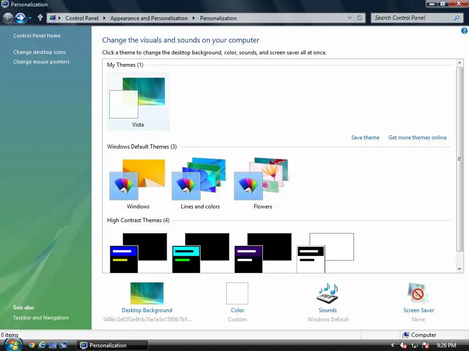Click the muted volume tray icon

tap(404, 346)
